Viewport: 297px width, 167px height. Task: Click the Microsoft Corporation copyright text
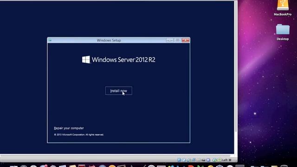coord(79,135)
